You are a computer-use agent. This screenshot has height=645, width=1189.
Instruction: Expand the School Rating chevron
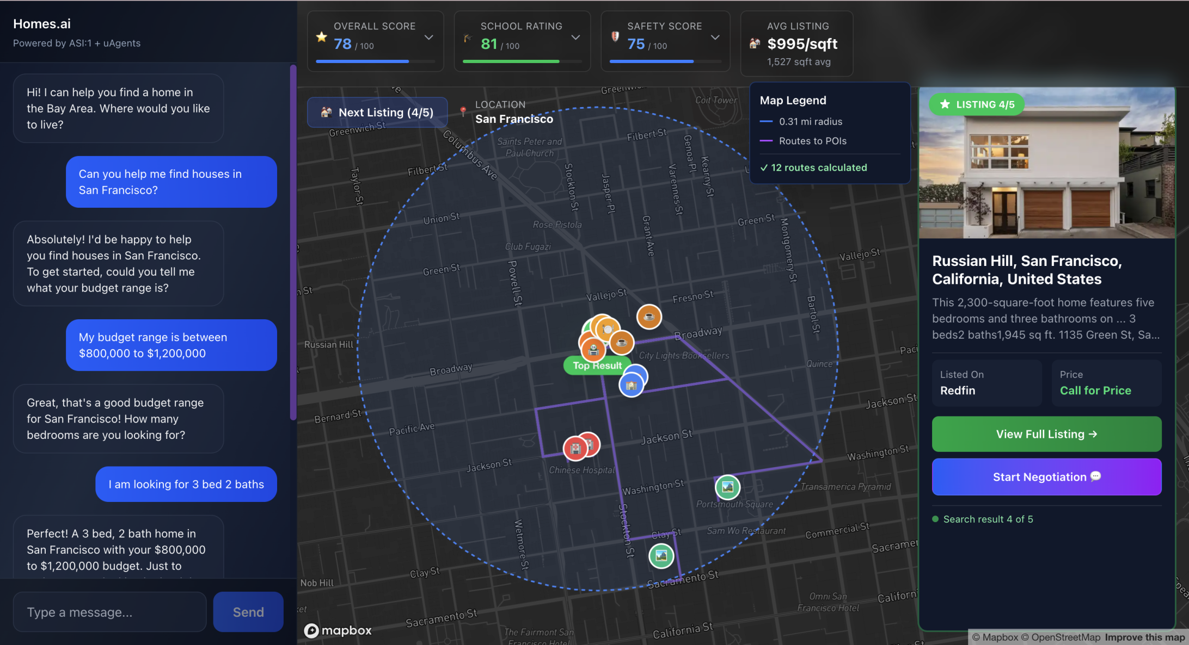point(575,38)
